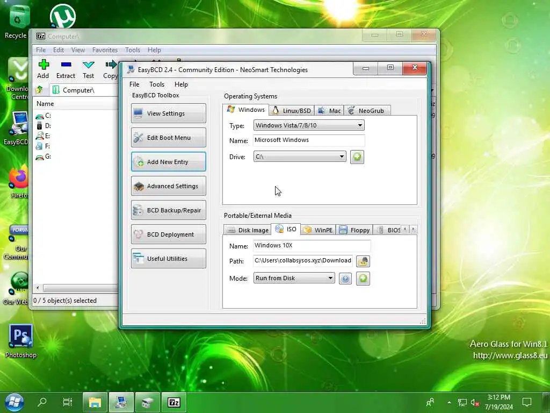Viewport: 550px width, 413px height.
Task: Open the 7-Zip File menu
Action: (x=41, y=50)
